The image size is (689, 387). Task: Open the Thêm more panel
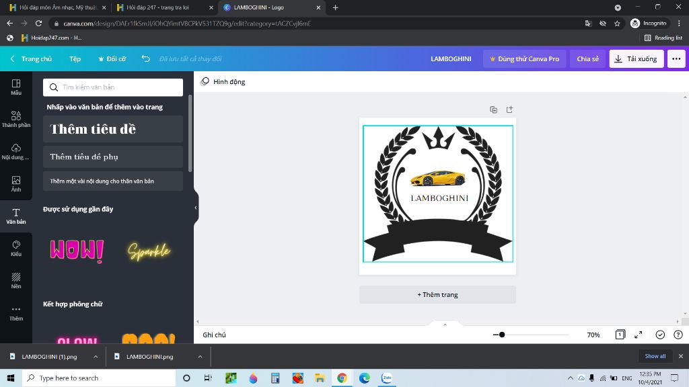pos(16,313)
